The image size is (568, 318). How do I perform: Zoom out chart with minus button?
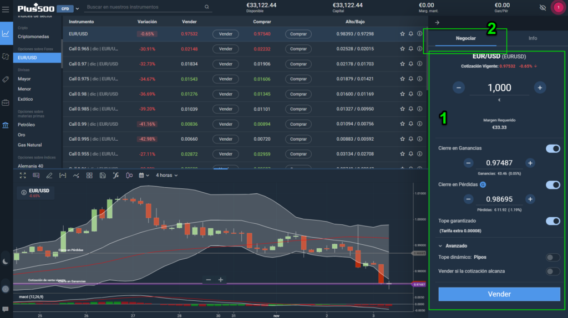pos(209,280)
